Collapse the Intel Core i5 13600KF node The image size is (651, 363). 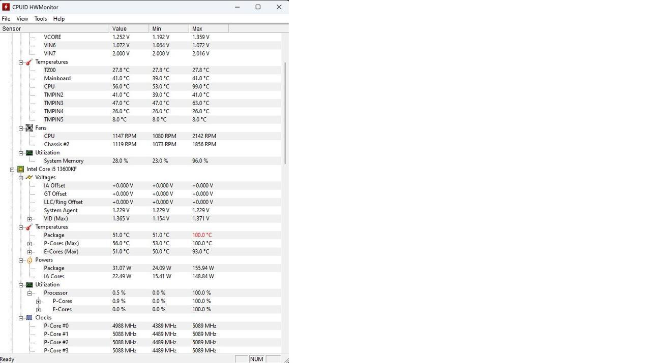click(12, 170)
